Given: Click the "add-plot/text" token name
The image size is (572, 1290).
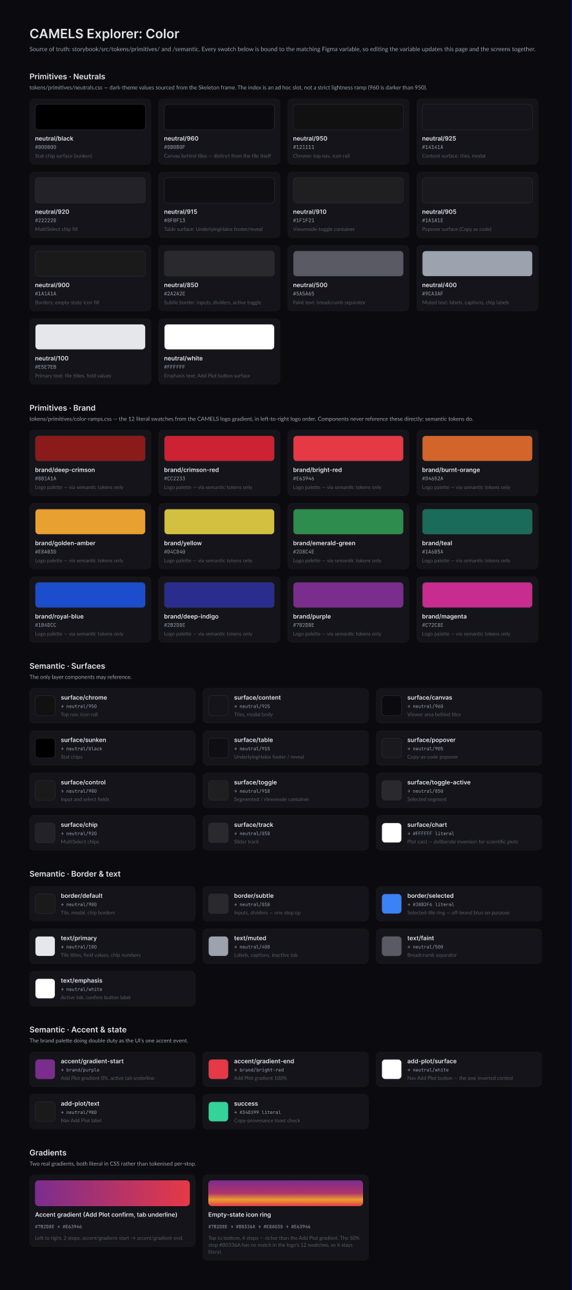Looking at the screenshot, I should click(80, 1104).
